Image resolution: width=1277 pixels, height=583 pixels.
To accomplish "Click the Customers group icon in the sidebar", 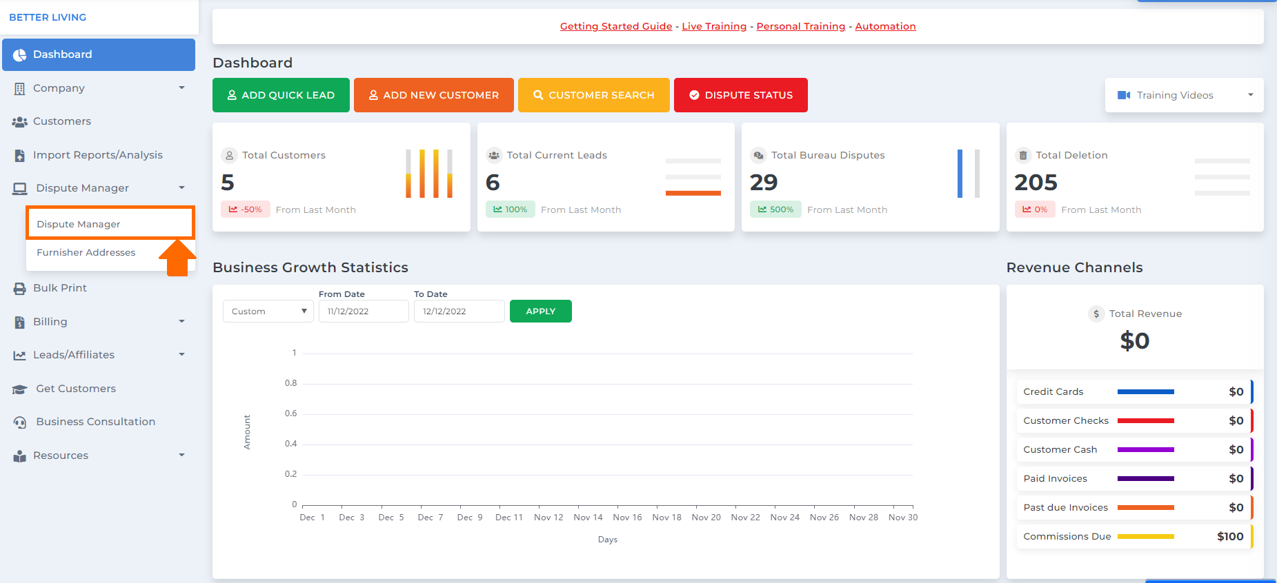I will click(x=19, y=122).
